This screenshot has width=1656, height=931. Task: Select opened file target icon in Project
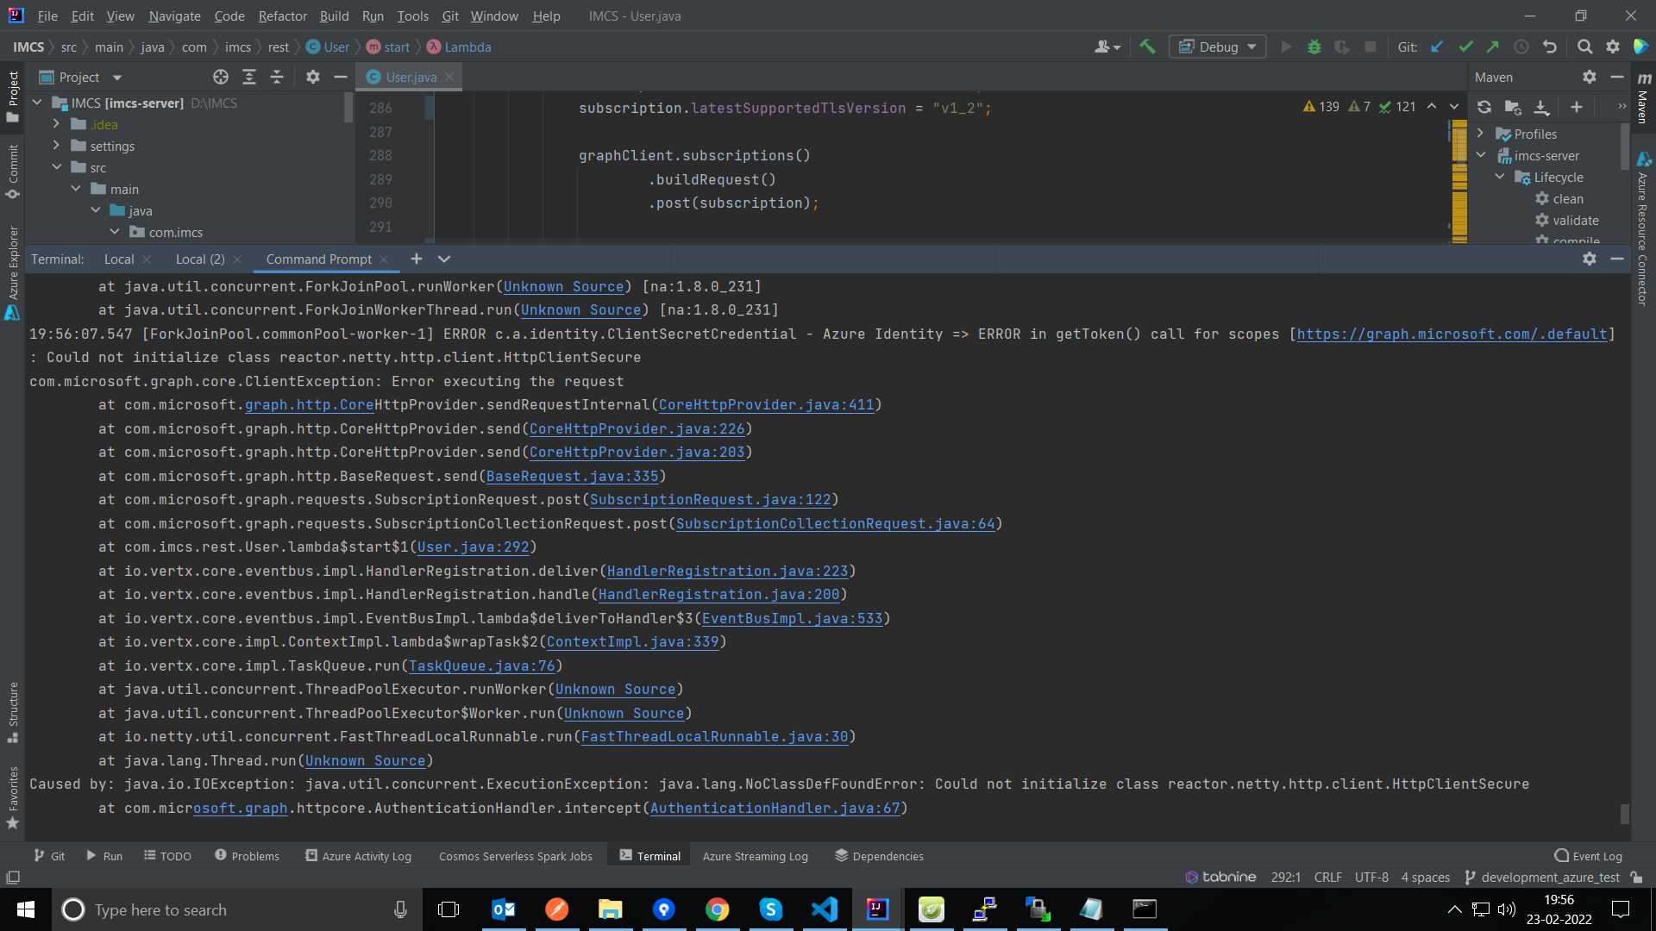pyautogui.click(x=221, y=77)
